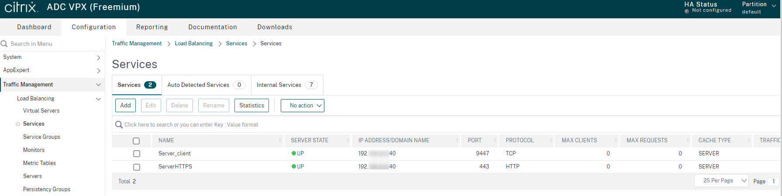Click the Statistics button
This screenshot has height=196, width=782.
pyautogui.click(x=251, y=106)
